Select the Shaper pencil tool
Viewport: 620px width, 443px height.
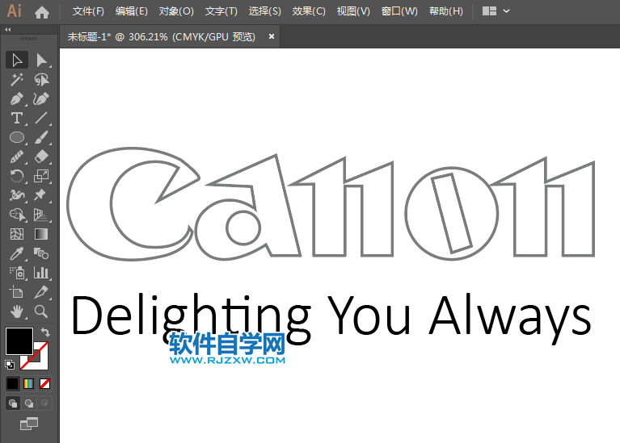point(17,157)
